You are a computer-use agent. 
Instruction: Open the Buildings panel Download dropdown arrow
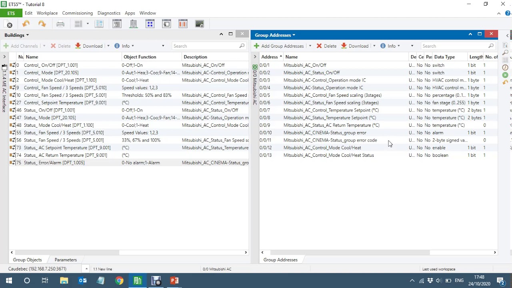click(x=108, y=46)
